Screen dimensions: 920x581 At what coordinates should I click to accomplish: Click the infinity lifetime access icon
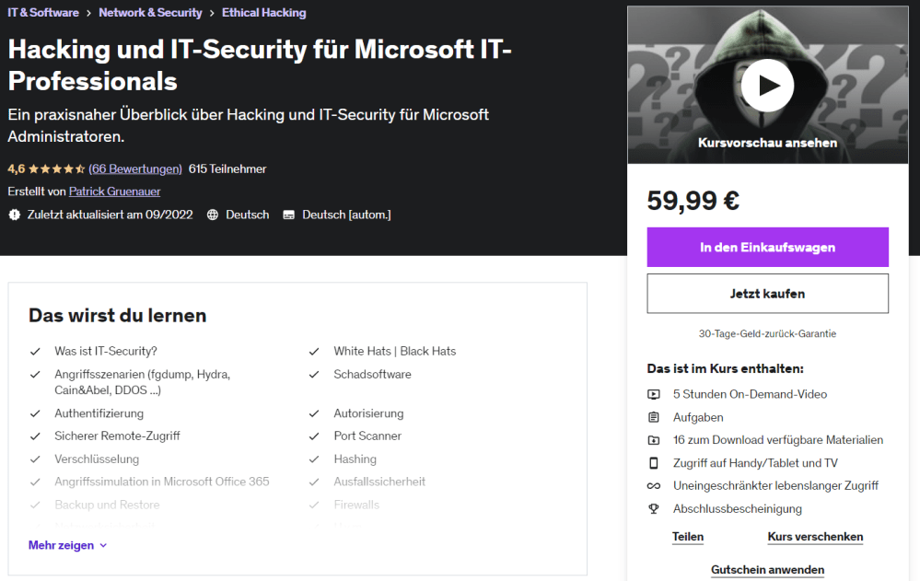coord(654,486)
